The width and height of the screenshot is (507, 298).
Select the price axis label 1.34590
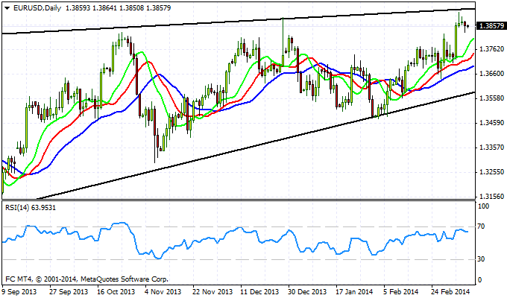(x=492, y=123)
